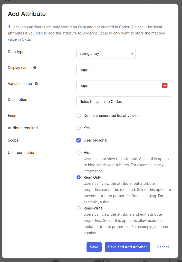Open the Display name help tooltip

pyautogui.click(x=35, y=68)
